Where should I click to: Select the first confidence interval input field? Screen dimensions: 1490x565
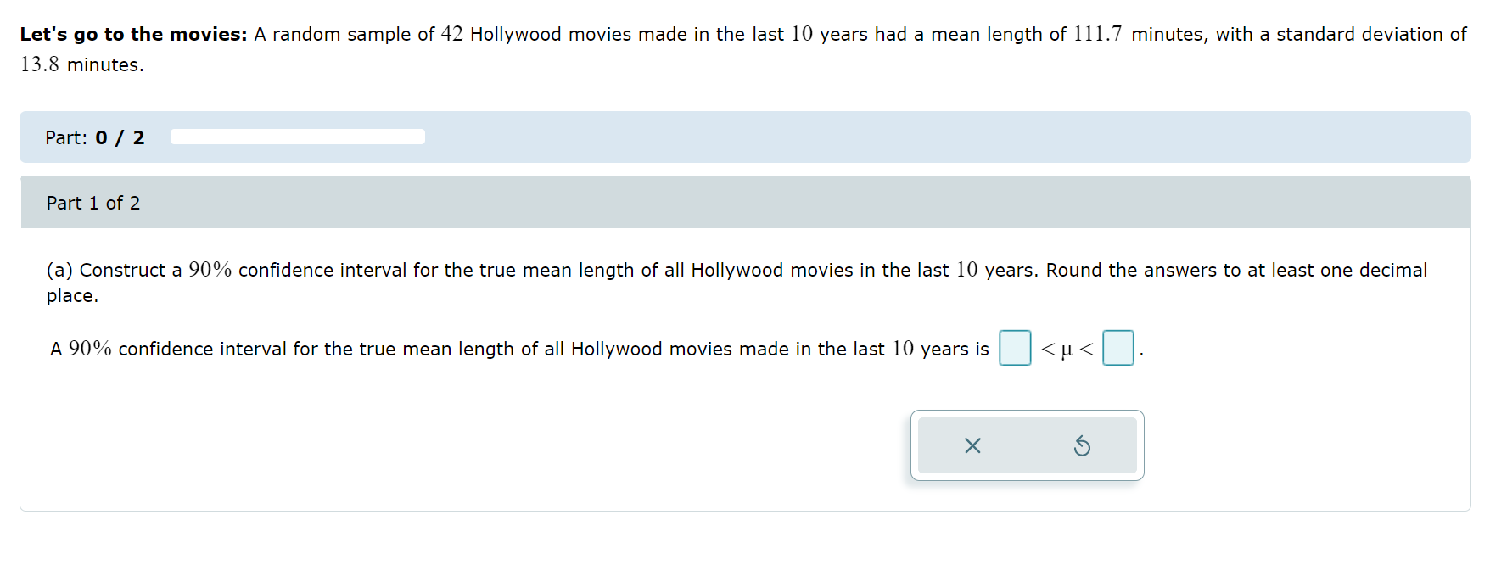tap(1015, 349)
